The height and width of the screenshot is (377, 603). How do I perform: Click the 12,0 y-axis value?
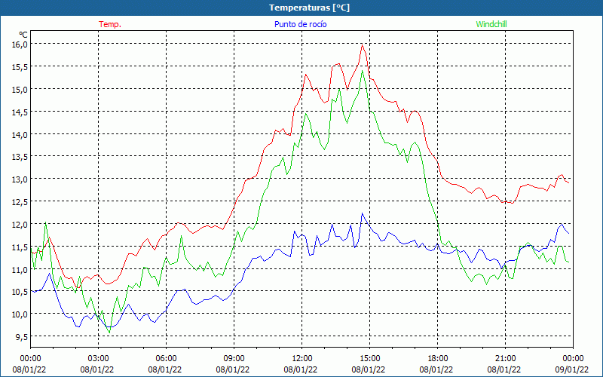pyautogui.click(x=20, y=224)
